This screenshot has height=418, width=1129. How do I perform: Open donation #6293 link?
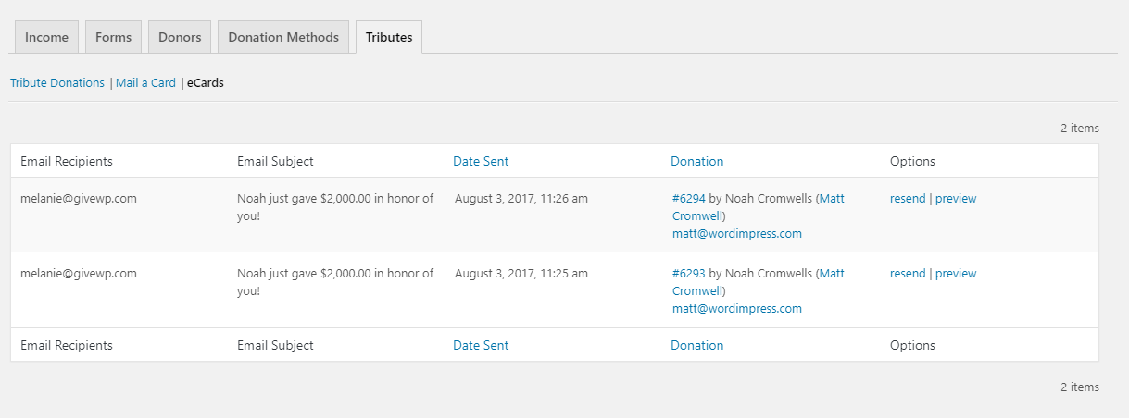pyautogui.click(x=688, y=274)
